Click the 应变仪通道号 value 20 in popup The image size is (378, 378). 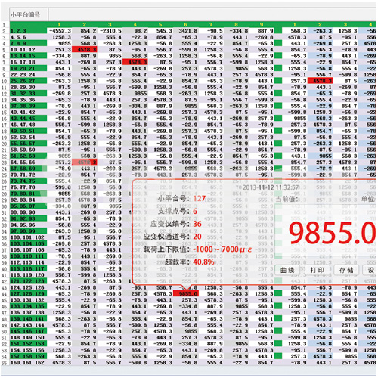(x=197, y=237)
